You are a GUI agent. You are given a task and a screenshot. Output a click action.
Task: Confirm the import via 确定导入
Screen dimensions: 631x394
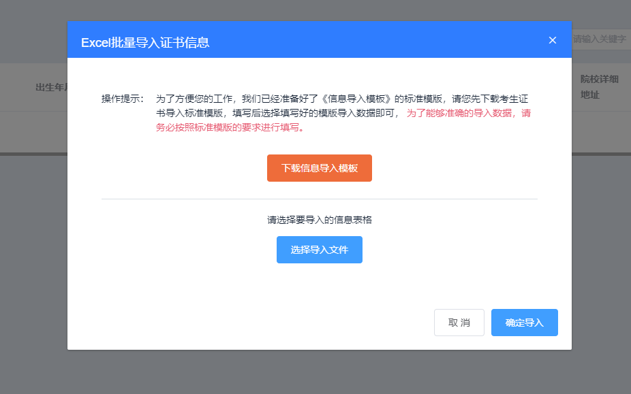524,322
